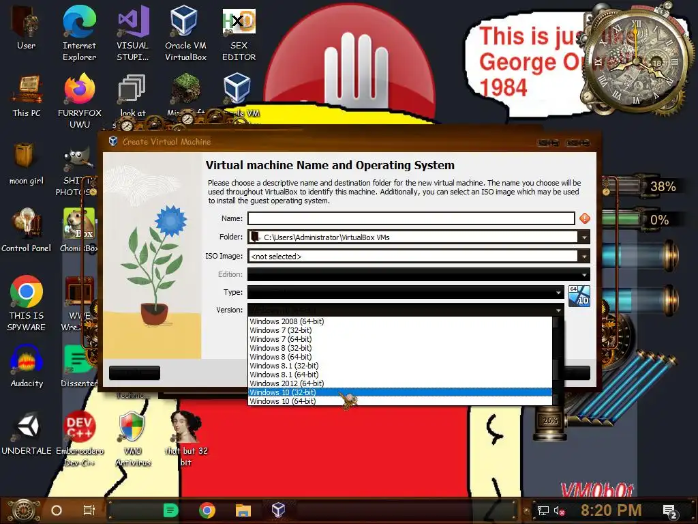Click the steampunk Start button
Screen dimensions: 698x524
point(25,510)
